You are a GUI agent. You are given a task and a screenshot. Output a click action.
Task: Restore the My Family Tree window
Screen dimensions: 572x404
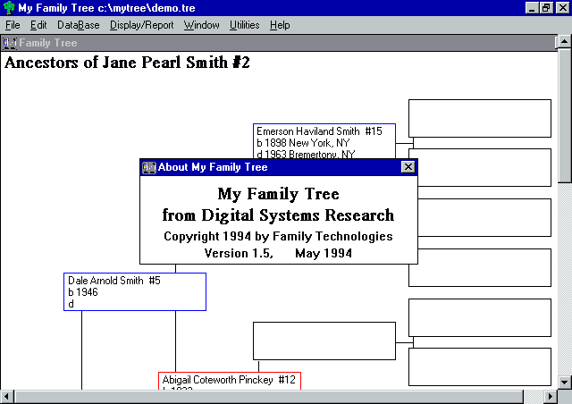(546, 8)
